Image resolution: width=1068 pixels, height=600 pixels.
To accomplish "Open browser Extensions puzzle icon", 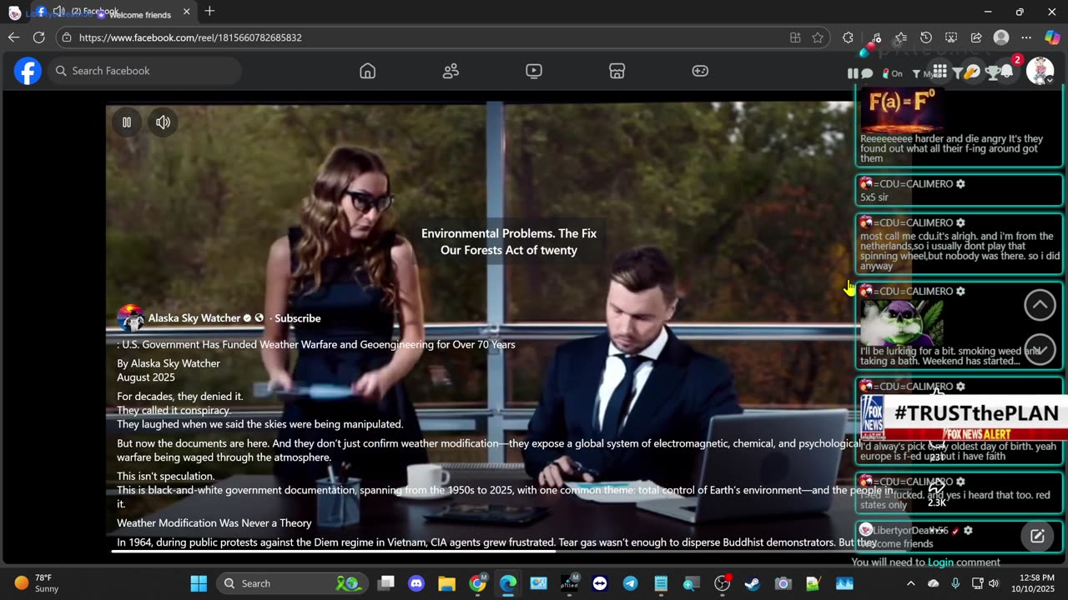I will (848, 37).
